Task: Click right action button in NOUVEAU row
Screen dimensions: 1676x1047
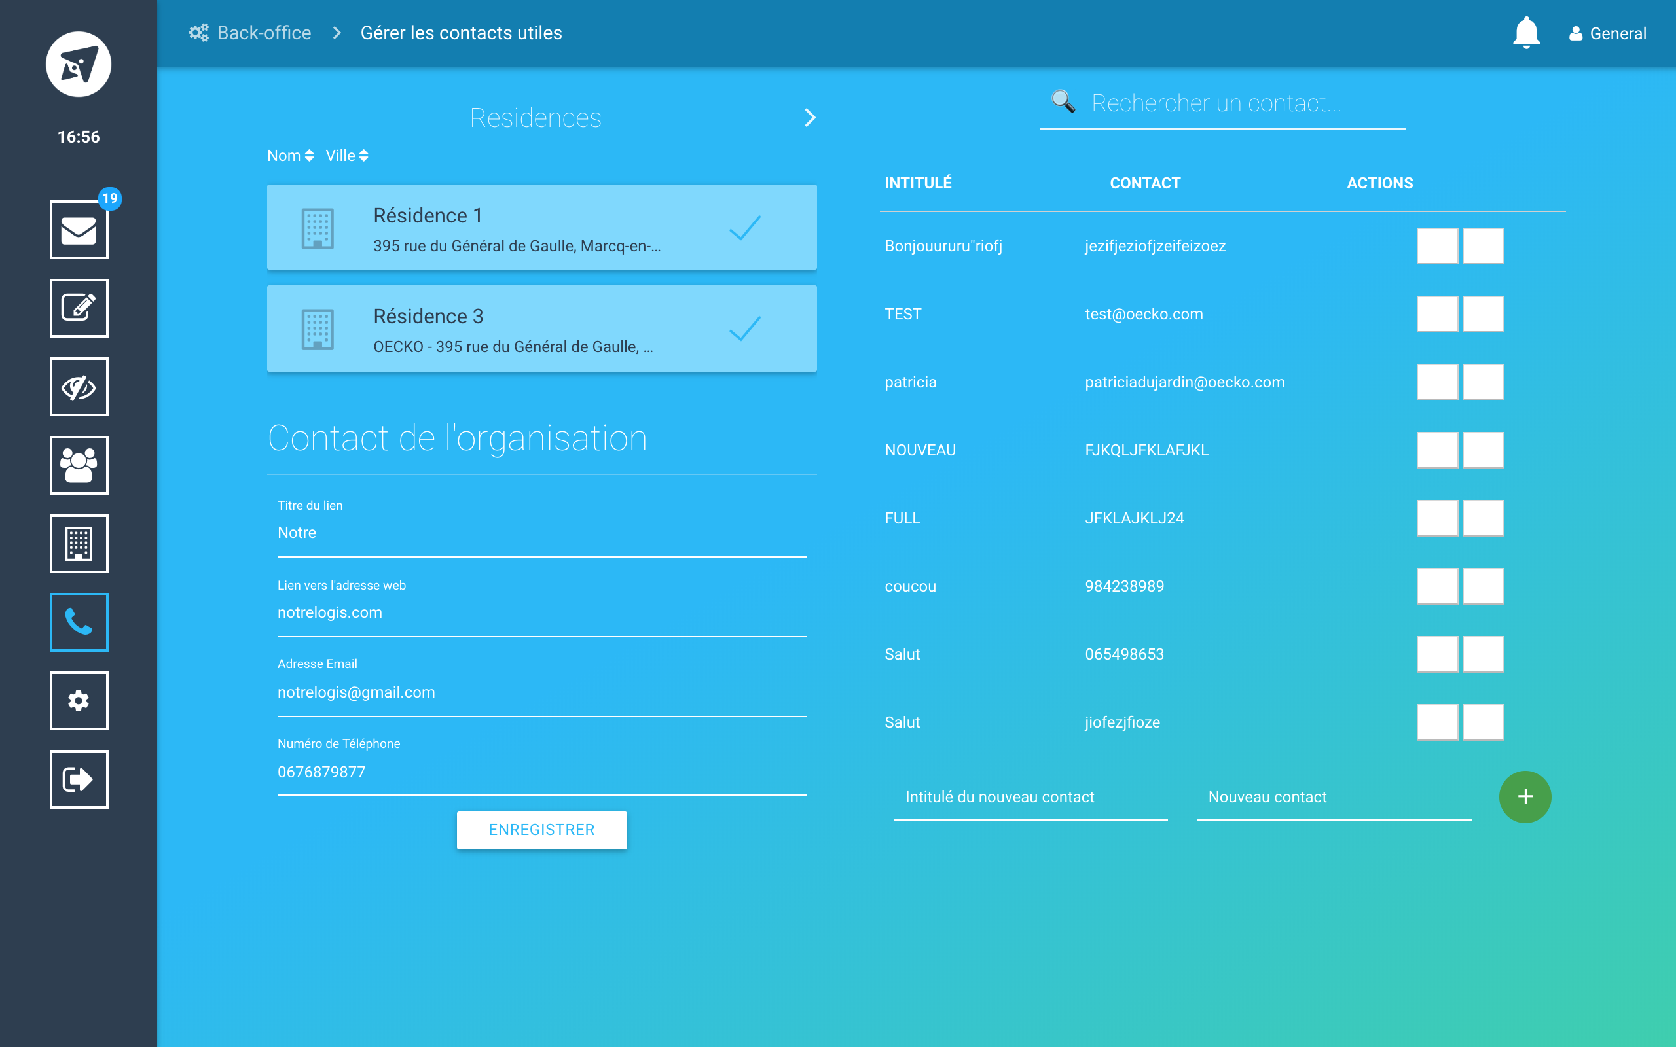Action: 1483,450
